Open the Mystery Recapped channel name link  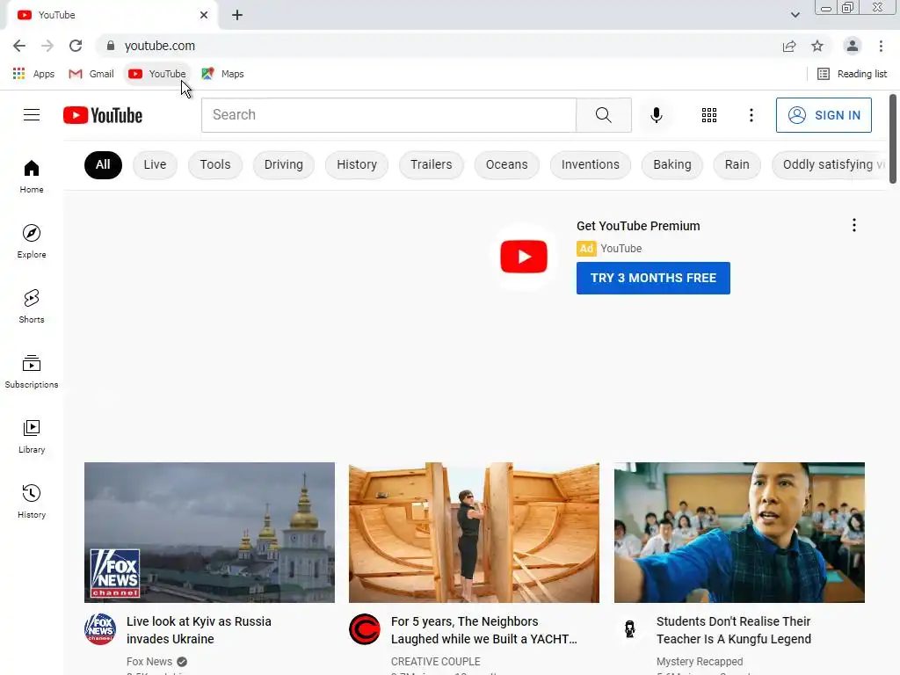(700, 662)
